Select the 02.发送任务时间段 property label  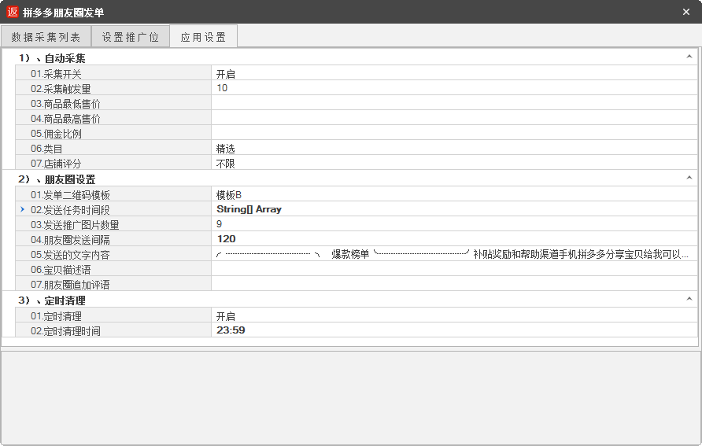(70, 210)
